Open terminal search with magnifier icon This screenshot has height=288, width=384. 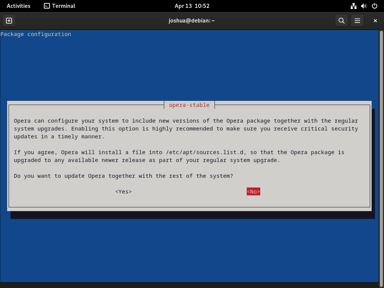(341, 21)
